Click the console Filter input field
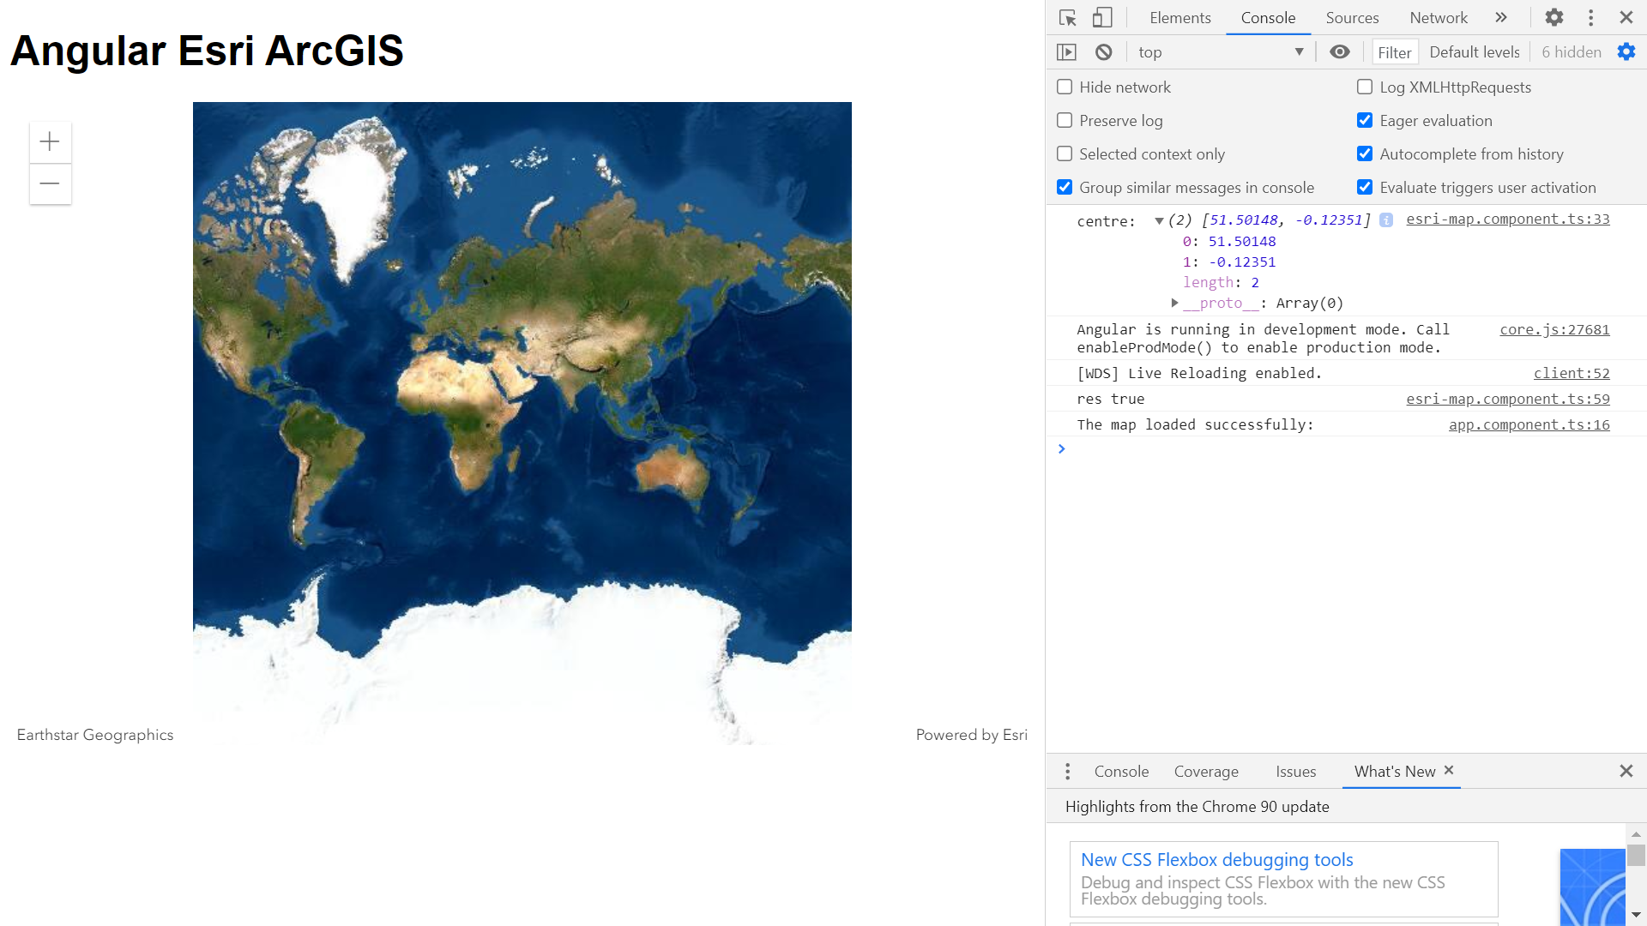This screenshot has width=1647, height=926. click(x=1395, y=52)
